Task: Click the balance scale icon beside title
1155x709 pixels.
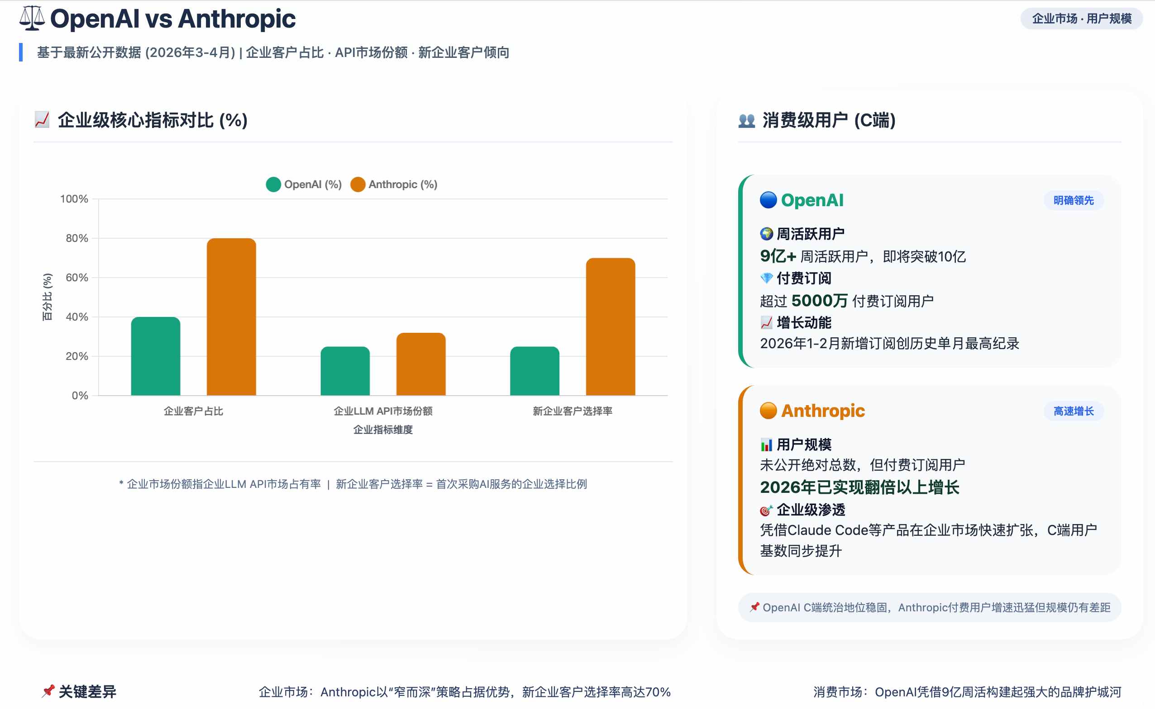Action: (32, 19)
